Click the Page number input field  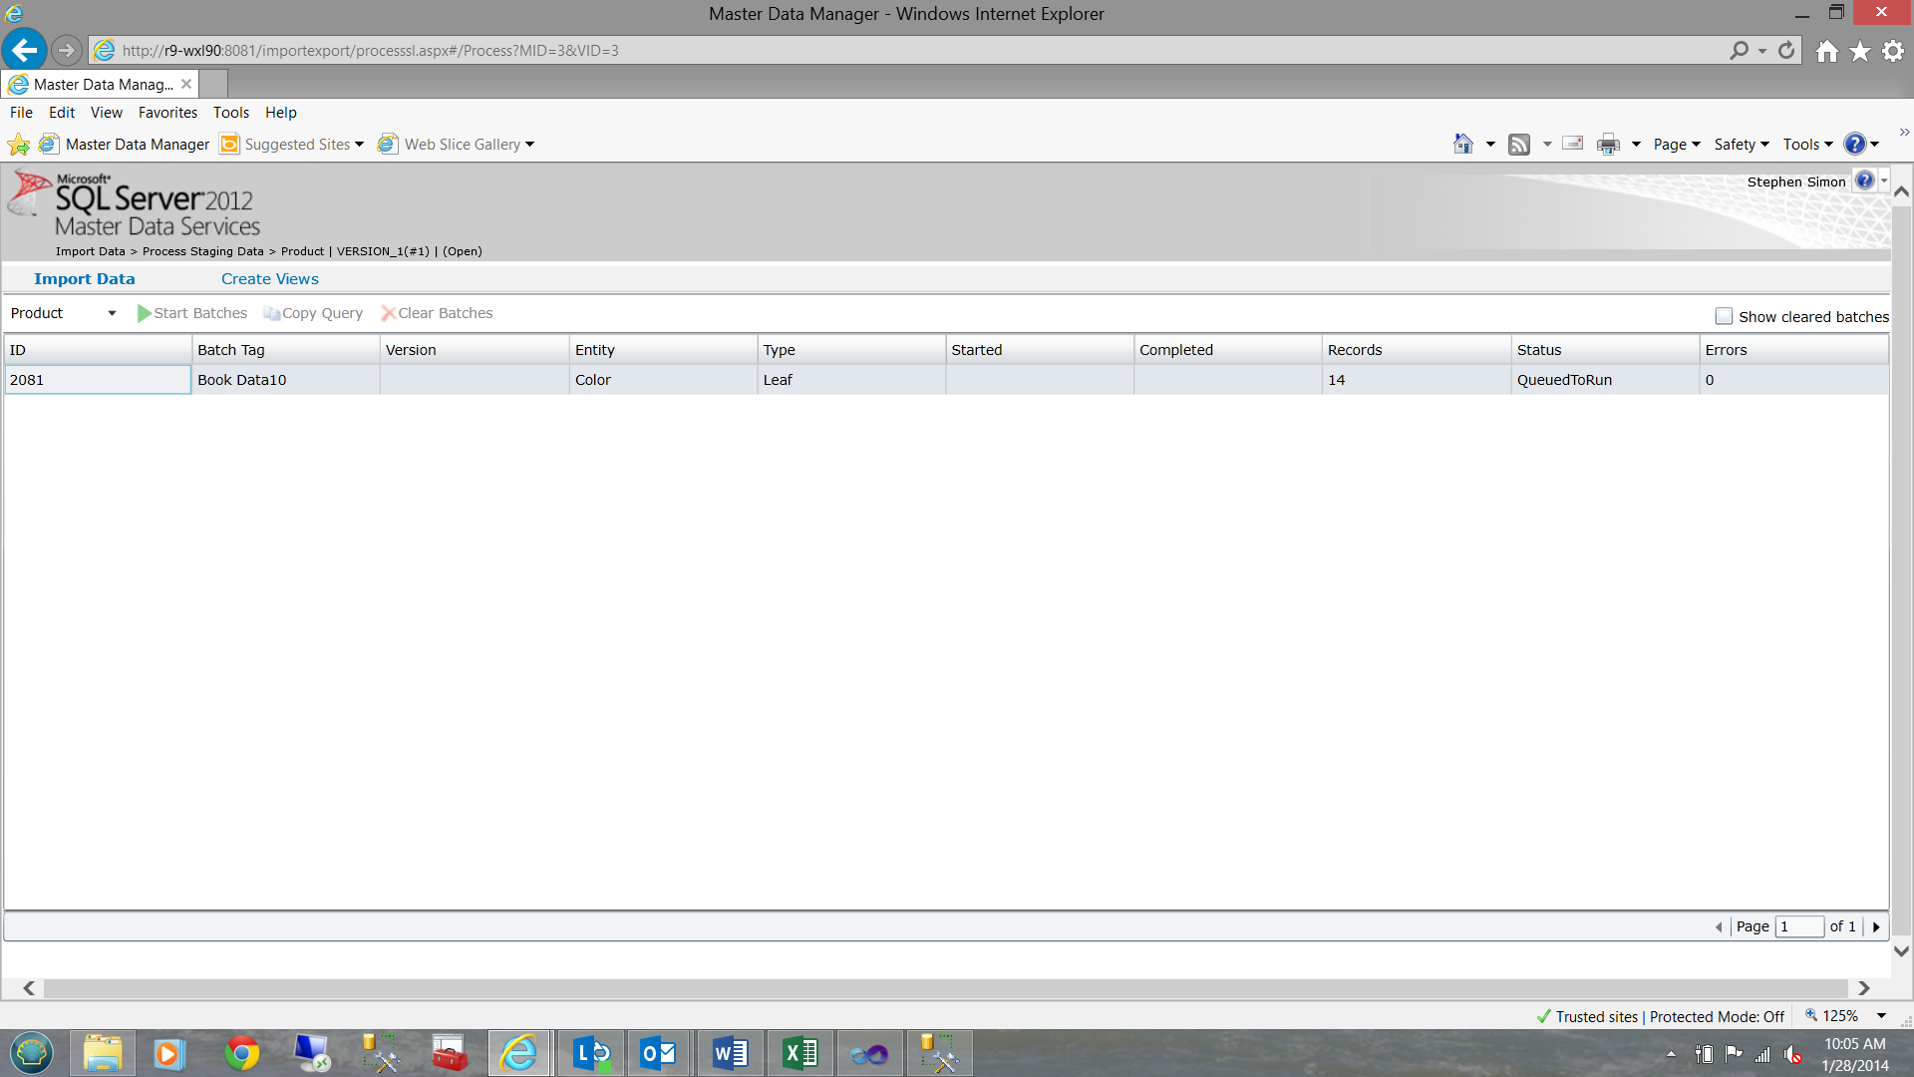pos(1798,926)
